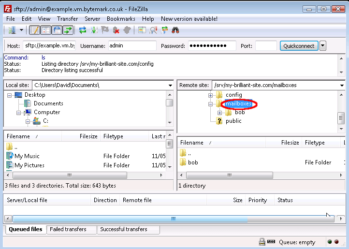Click New version available! menu item

click(189, 19)
